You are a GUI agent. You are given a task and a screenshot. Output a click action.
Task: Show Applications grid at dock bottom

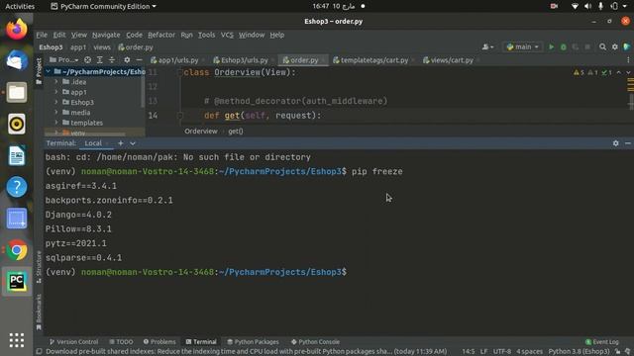tap(17, 340)
